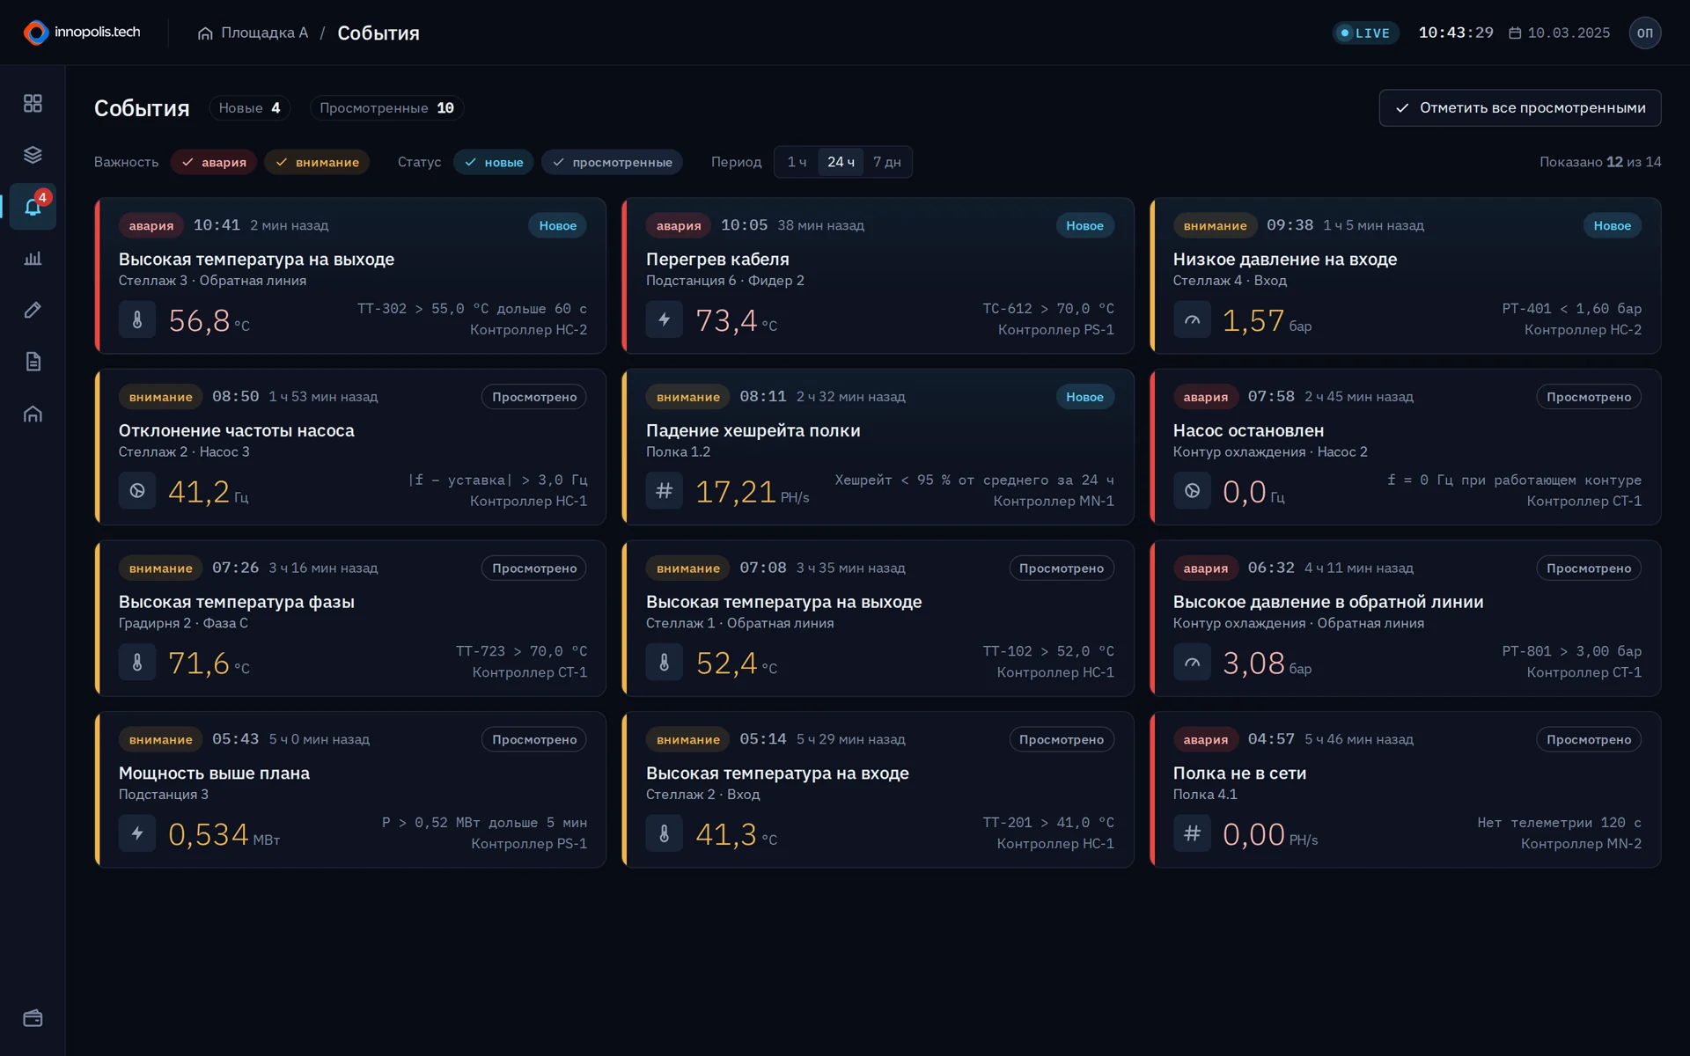
Task: Open the Полка не в сети event card
Action: (1406, 789)
